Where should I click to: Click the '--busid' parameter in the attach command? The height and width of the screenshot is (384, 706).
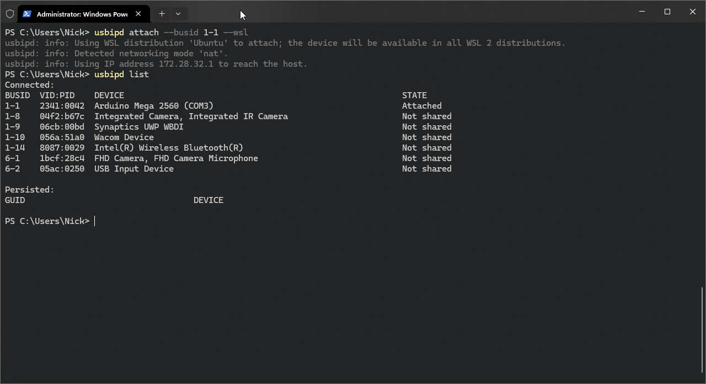coord(181,33)
